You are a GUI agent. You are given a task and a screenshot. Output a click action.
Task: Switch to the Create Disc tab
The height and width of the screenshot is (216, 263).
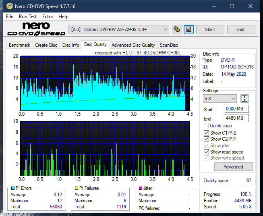[x=46, y=45]
